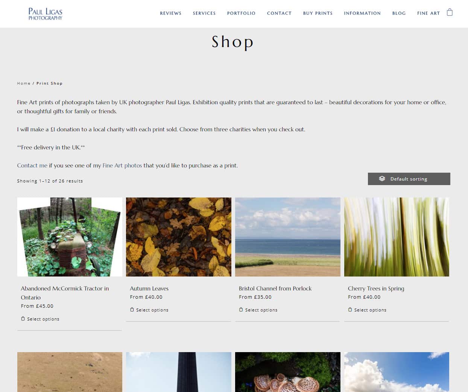Open the Fine Art photos link
The width and height of the screenshot is (468, 392).
(122, 166)
